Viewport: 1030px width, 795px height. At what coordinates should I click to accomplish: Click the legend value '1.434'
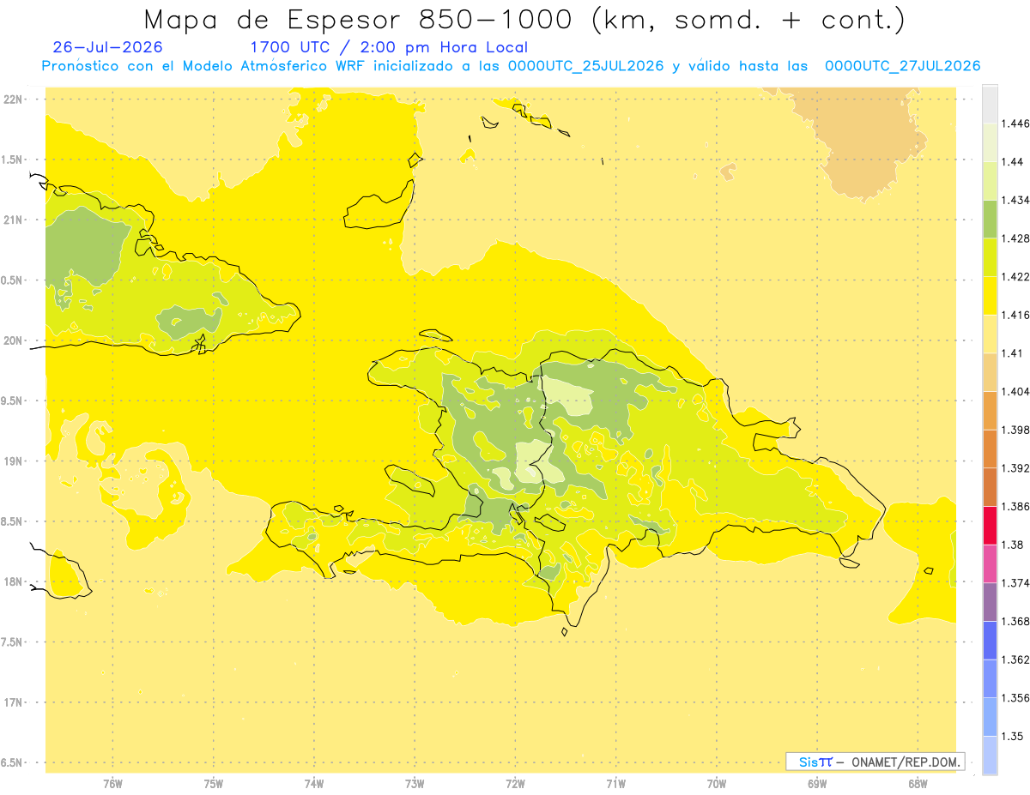click(1015, 200)
